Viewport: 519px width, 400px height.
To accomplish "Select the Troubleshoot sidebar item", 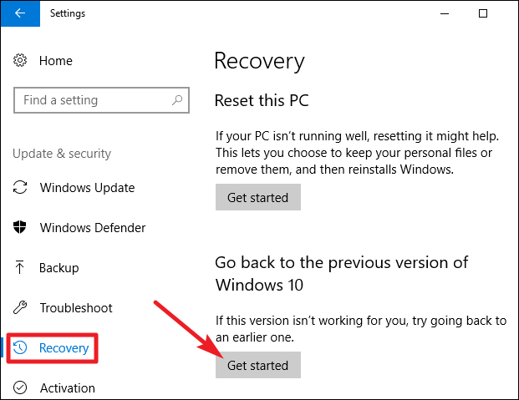I will point(76,308).
